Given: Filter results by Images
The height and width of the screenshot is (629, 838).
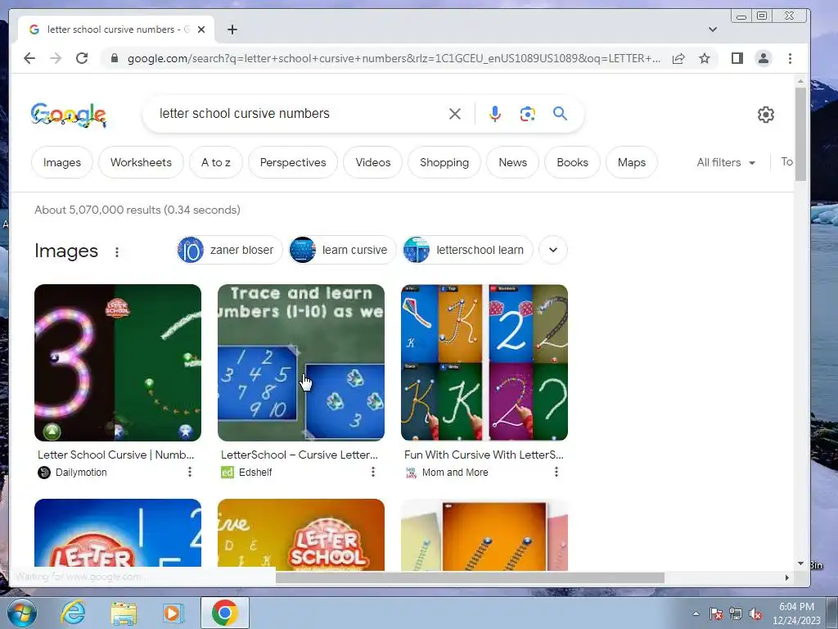Looking at the screenshot, I should click(x=62, y=163).
